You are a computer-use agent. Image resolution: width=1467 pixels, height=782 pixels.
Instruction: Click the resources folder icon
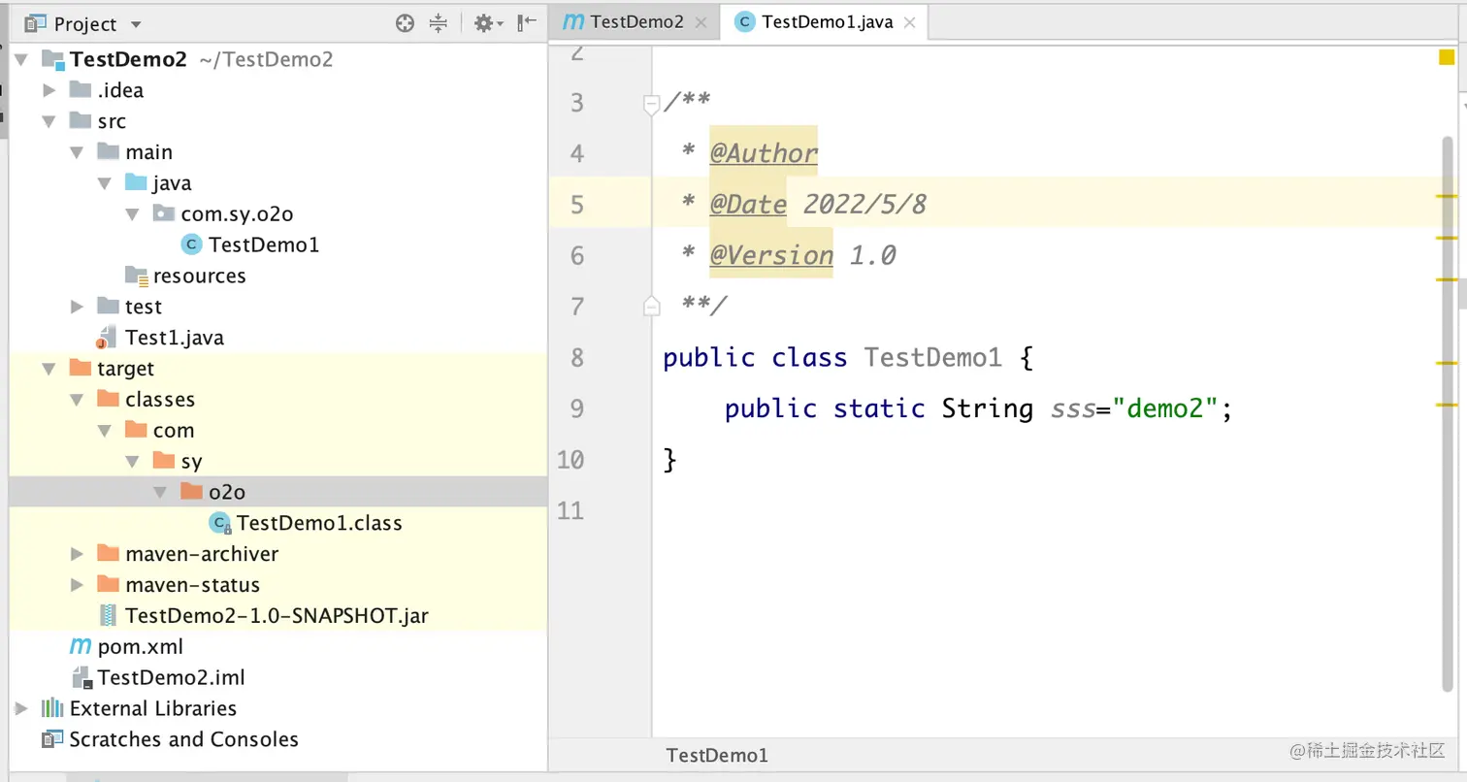[136, 277]
